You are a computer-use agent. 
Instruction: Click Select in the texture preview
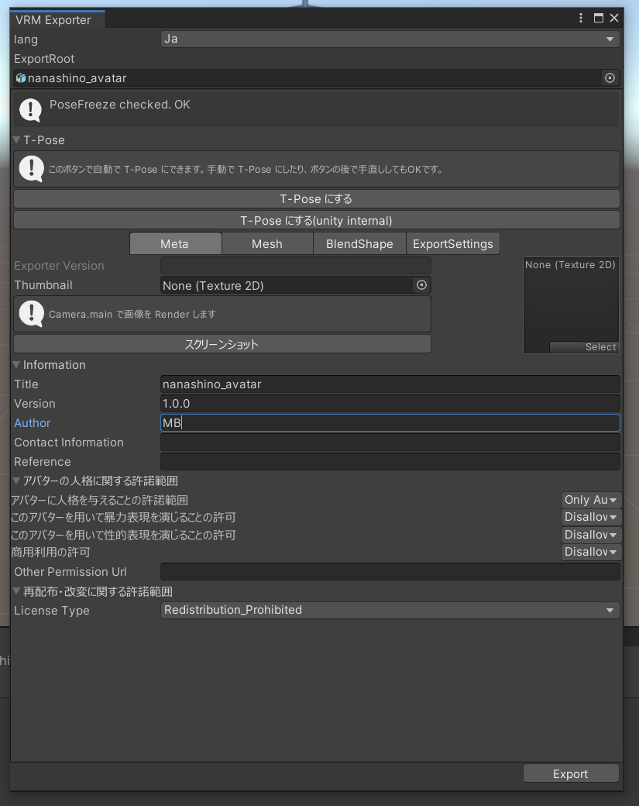click(x=583, y=347)
